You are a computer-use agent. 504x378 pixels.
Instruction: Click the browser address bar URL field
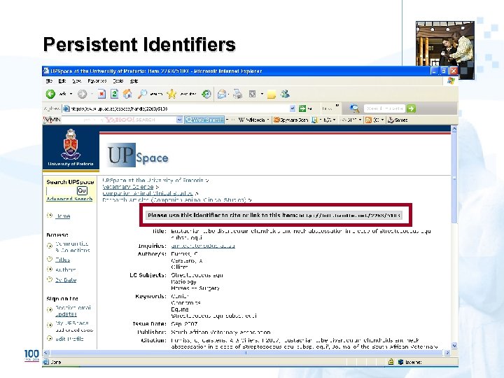tap(179, 108)
